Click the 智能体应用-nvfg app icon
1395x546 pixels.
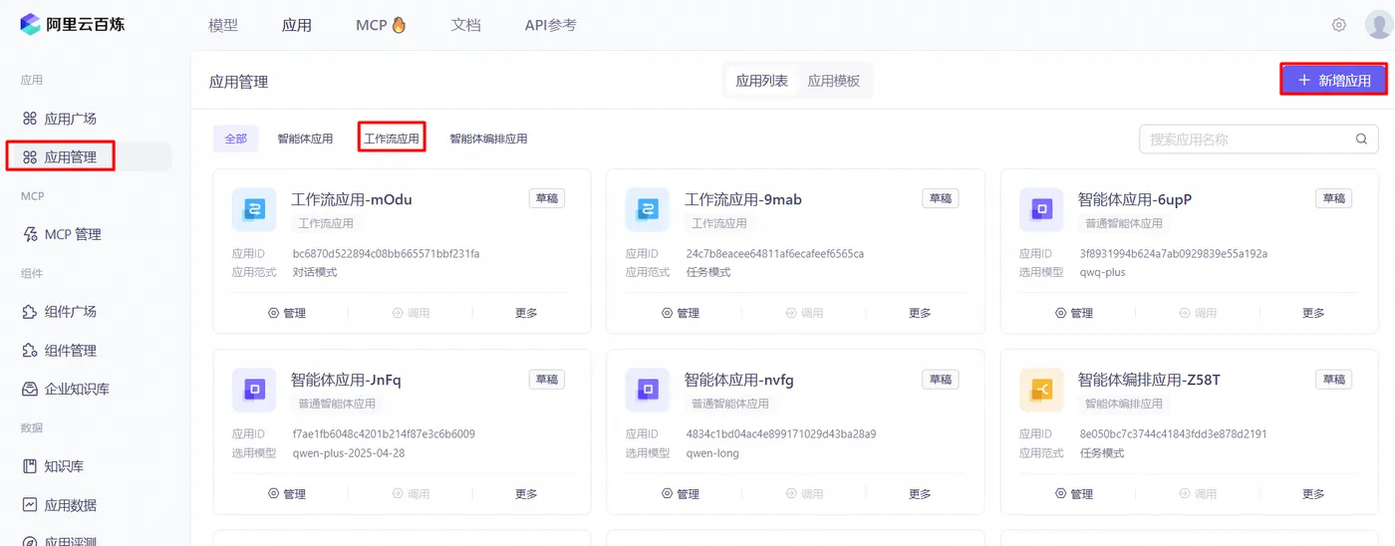point(648,390)
